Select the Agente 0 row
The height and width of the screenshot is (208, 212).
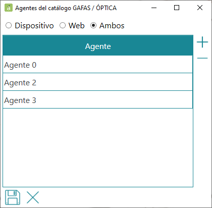tap(98, 65)
